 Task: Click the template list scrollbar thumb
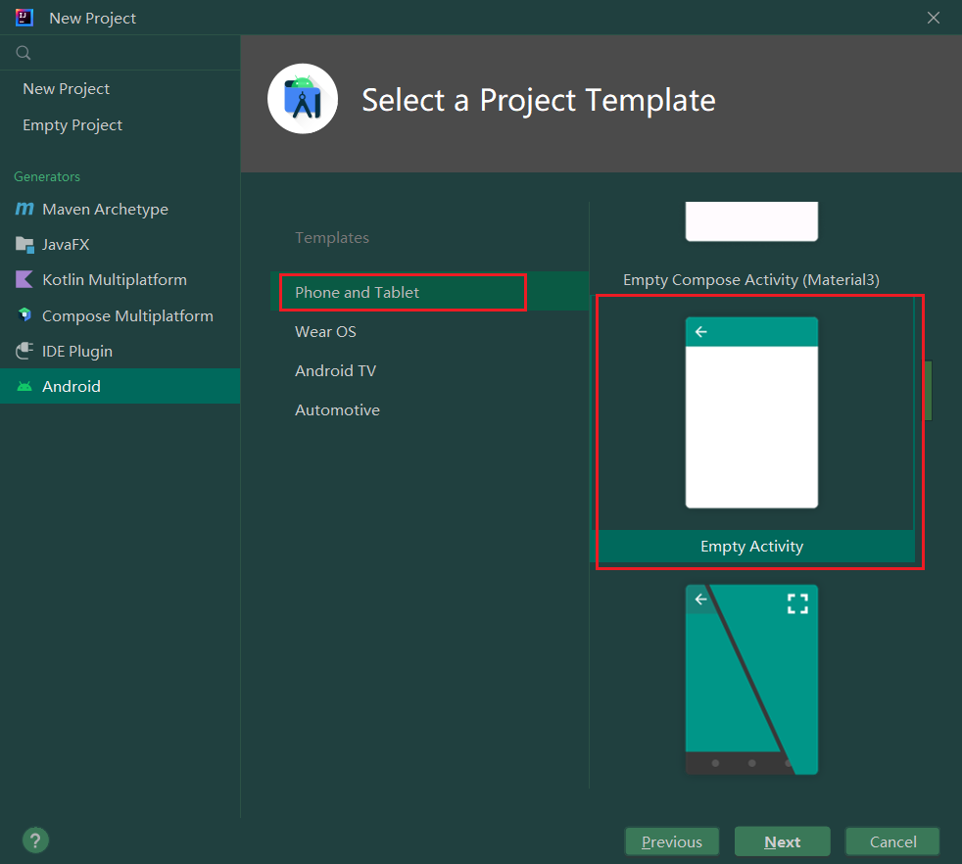(x=929, y=390)
